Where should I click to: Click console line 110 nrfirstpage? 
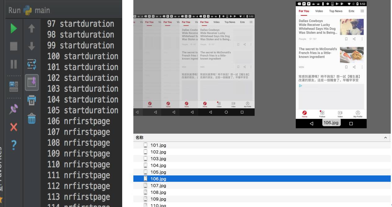tap(79, 165)
